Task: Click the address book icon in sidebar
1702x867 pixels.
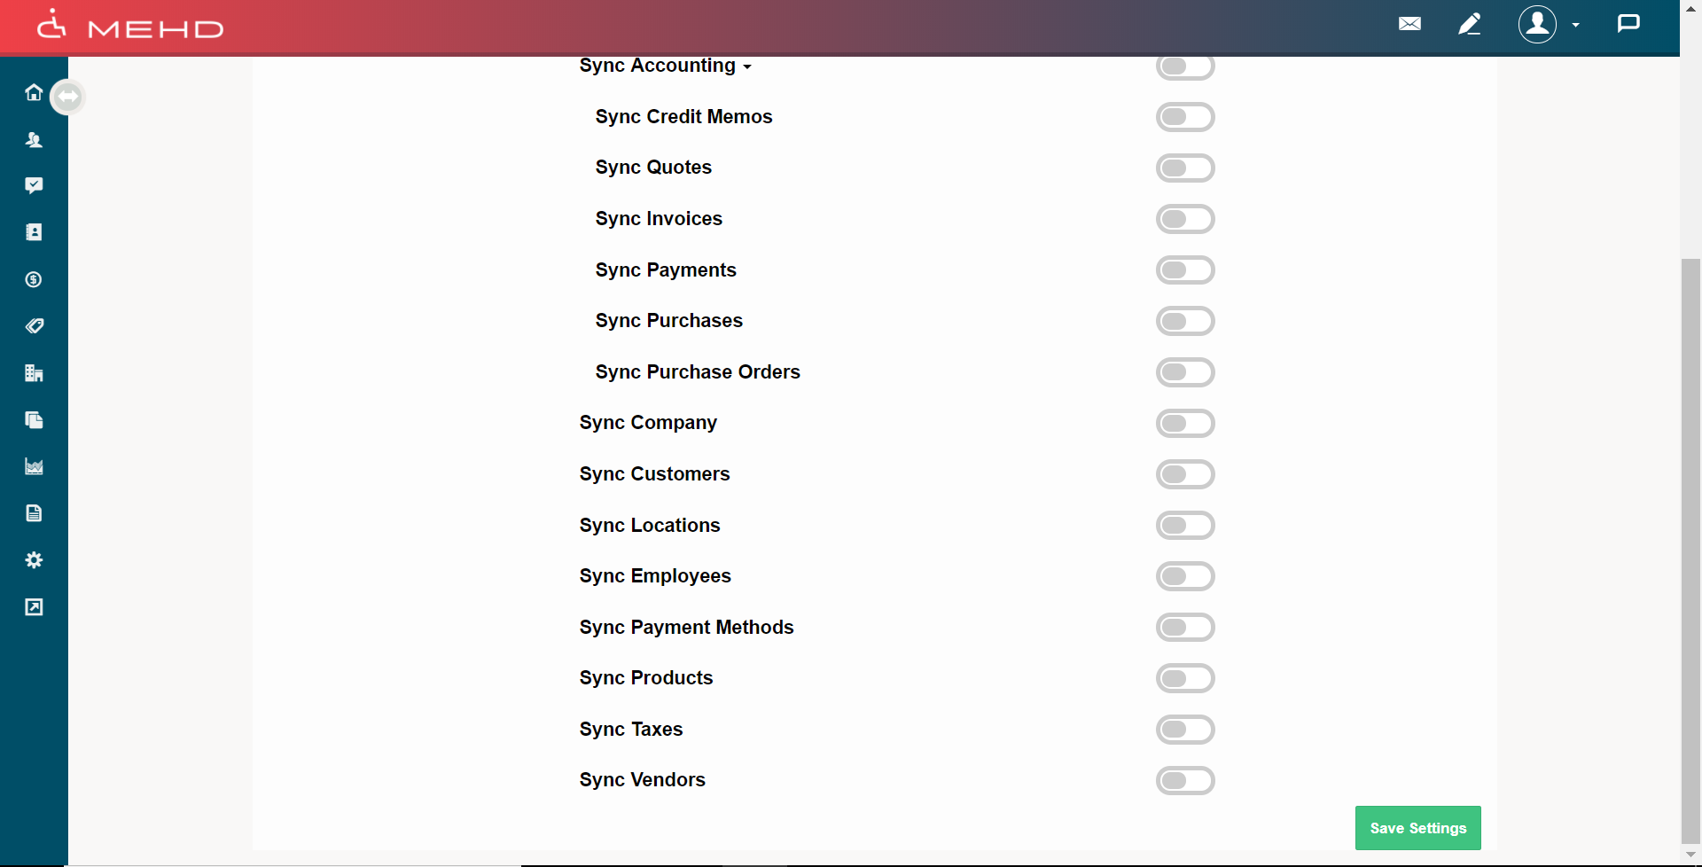Action: coord(34,232)
